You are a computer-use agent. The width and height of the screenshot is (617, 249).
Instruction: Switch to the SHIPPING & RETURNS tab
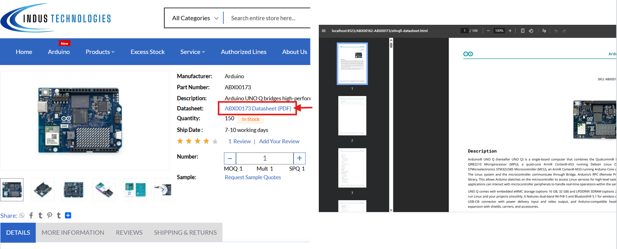tap(185, 232)
